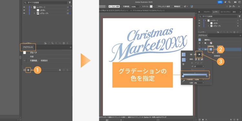Click align options icon in control bar
Image resolution: width=242 pixels, height=121 pixels.
pos(185,6)
